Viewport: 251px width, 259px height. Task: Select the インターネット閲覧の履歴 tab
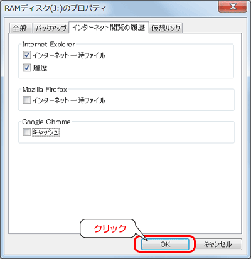(109, 27)
